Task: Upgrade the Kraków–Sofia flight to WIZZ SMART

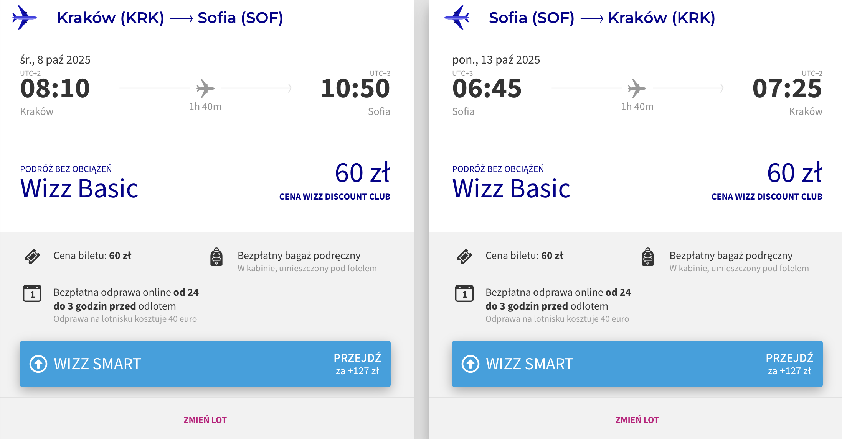Action: pos(205,364)
